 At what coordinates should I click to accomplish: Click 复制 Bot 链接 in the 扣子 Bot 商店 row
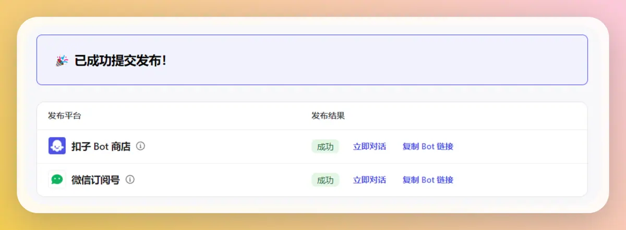pyautogui.click(x=428, y=146)
